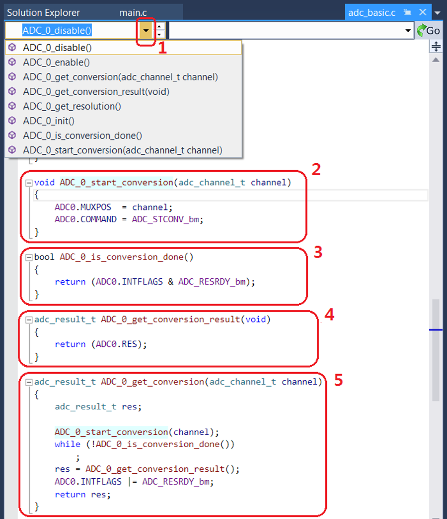Open the Solution Explorer tab

tap(43, 12)
